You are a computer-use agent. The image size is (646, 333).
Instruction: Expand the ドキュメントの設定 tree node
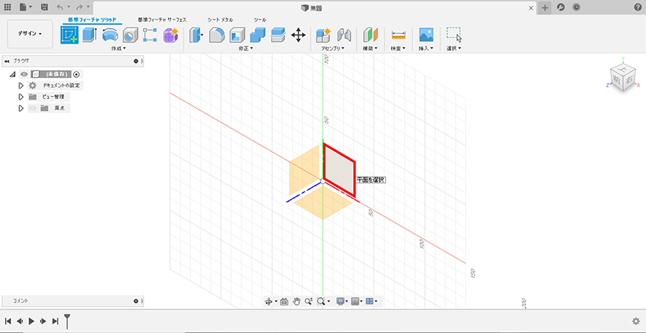21,86
